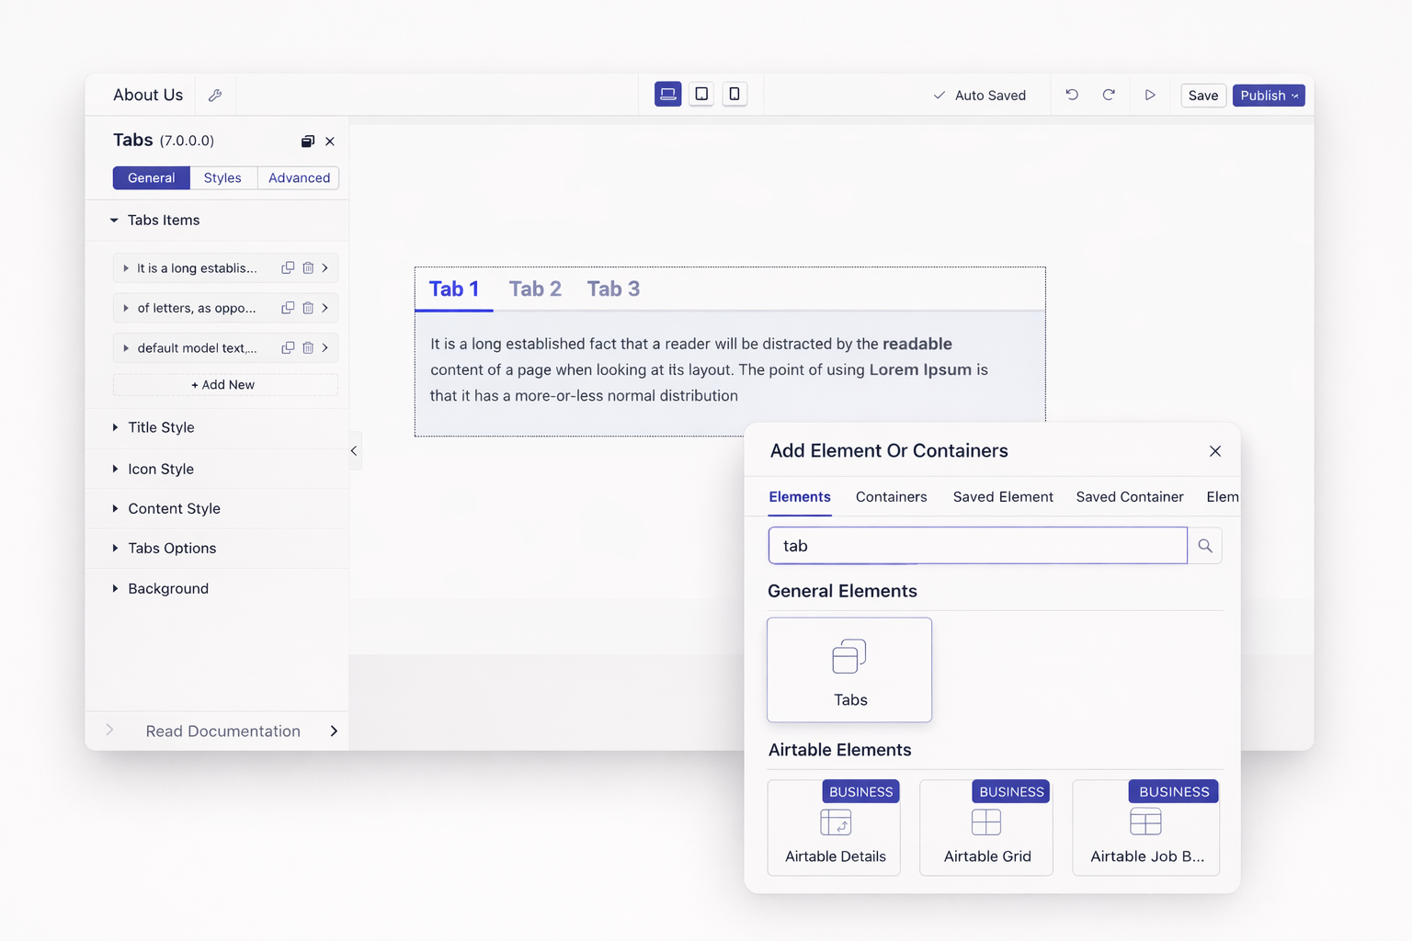The image size is (1412, 941).
Task: Click the wrench settings icon beside About Us
Action: click(x=215, y=95)
